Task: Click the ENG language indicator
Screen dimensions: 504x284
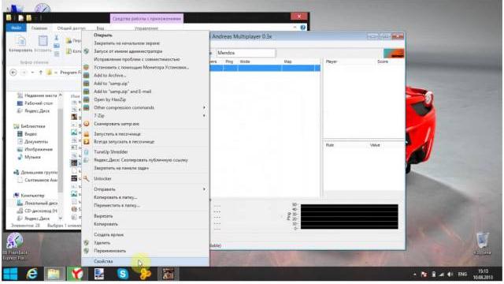Action: click(x=462, y=275)
